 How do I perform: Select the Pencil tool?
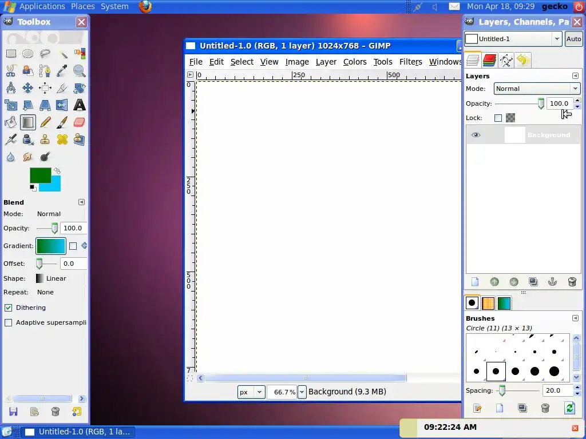pyautogui.click(x=45, y=122)
